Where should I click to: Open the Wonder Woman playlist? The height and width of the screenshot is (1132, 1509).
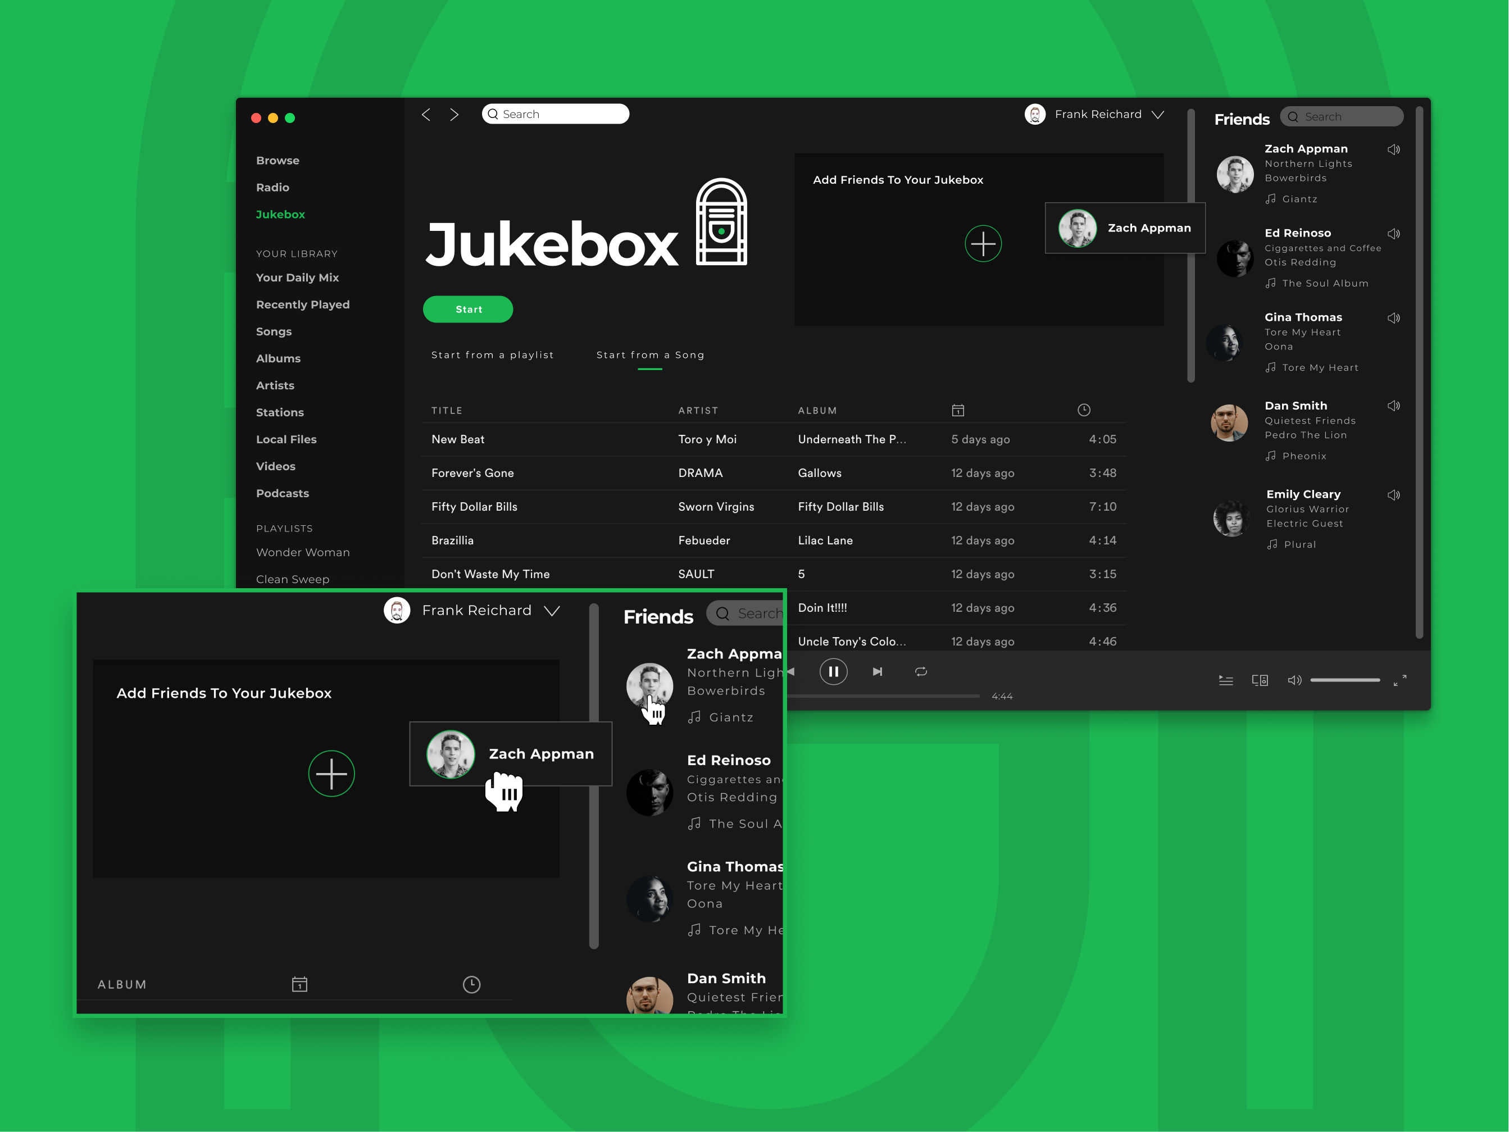pyautogui.click(x=303, y=552)
